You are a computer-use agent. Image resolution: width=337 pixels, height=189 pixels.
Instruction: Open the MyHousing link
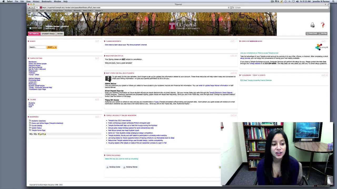point(33,84)
